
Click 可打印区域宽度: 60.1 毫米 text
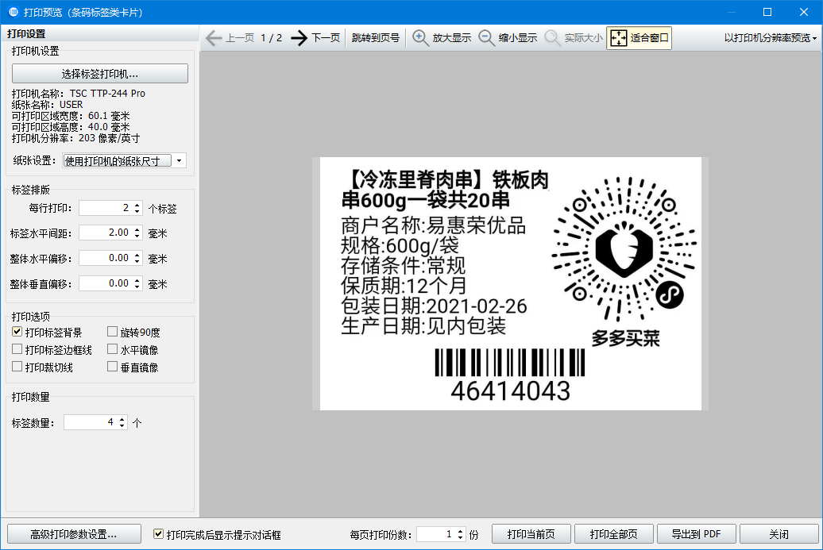pyautogui.click(x=71, y=116)
